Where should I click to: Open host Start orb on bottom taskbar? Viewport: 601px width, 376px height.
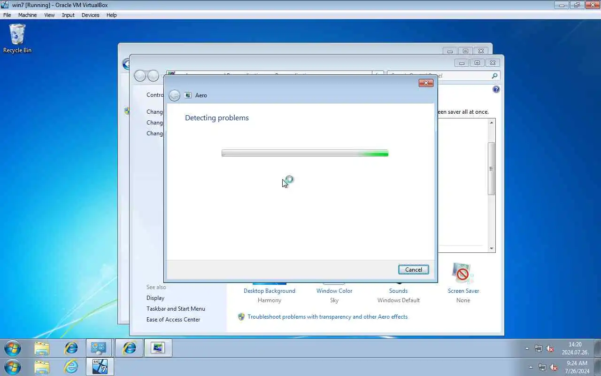click(13, 367)
